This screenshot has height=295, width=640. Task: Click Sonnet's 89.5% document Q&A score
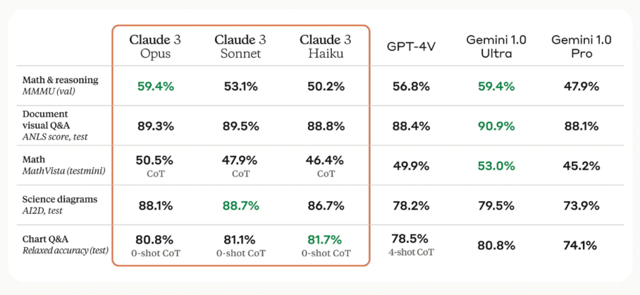click(x=241, y=126)
